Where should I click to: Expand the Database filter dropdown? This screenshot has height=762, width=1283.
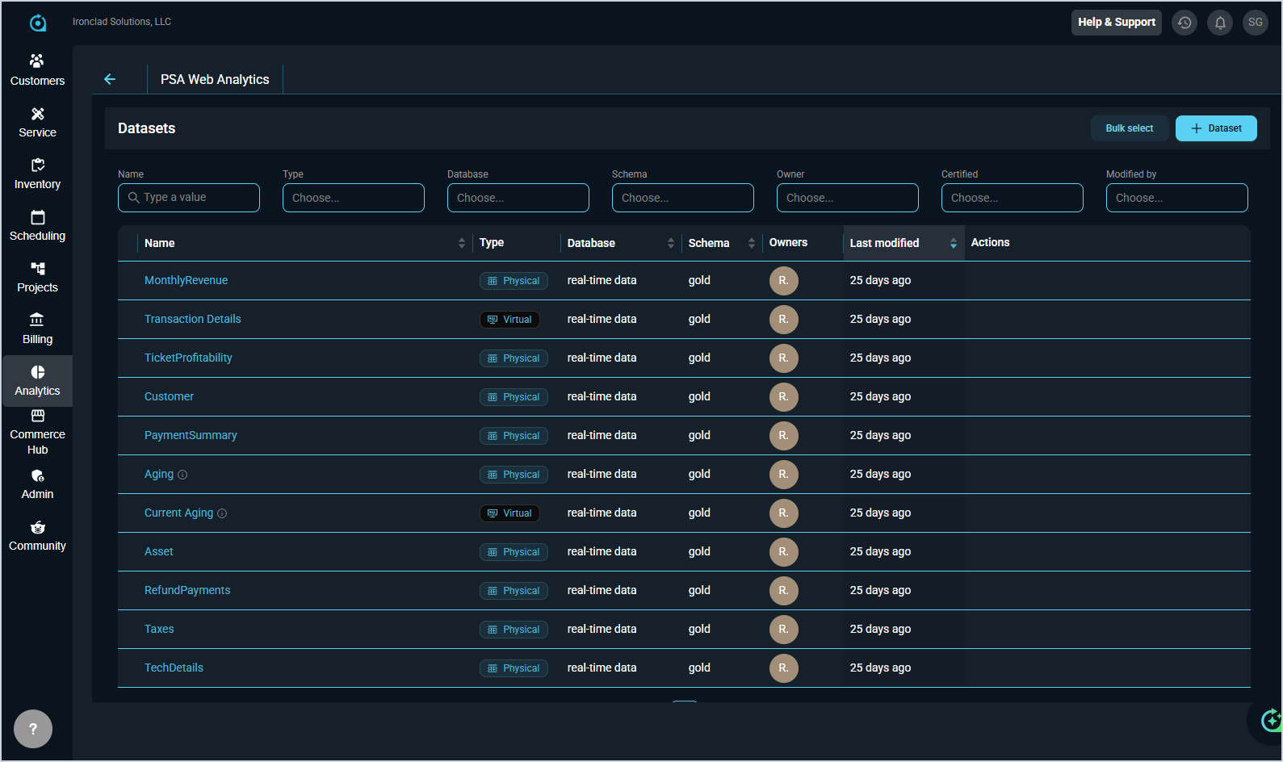[x=518, y=198]
